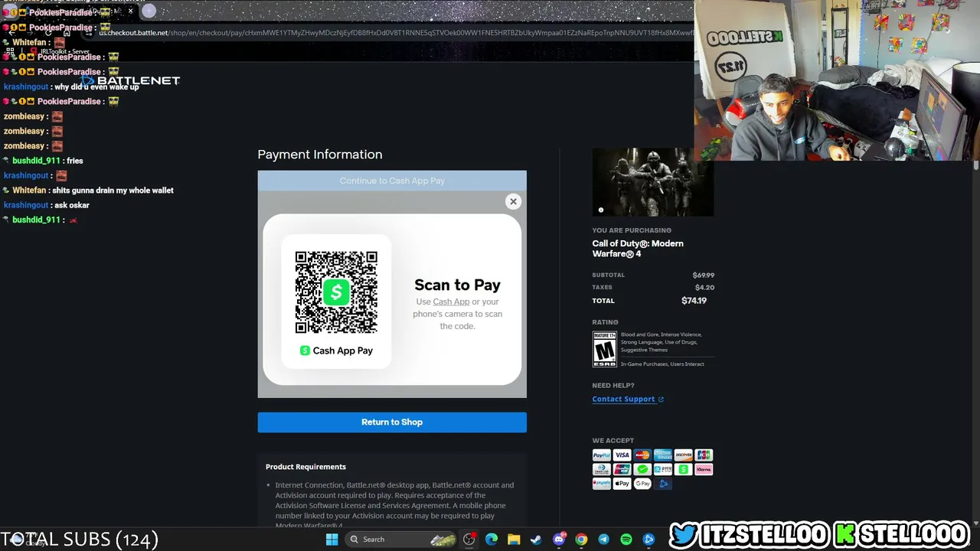Click the ESRB Mature 17+ rating icon

coord(604,349)
